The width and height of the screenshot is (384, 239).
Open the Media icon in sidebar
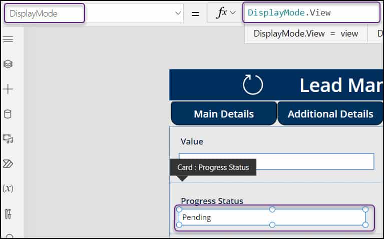8,138
